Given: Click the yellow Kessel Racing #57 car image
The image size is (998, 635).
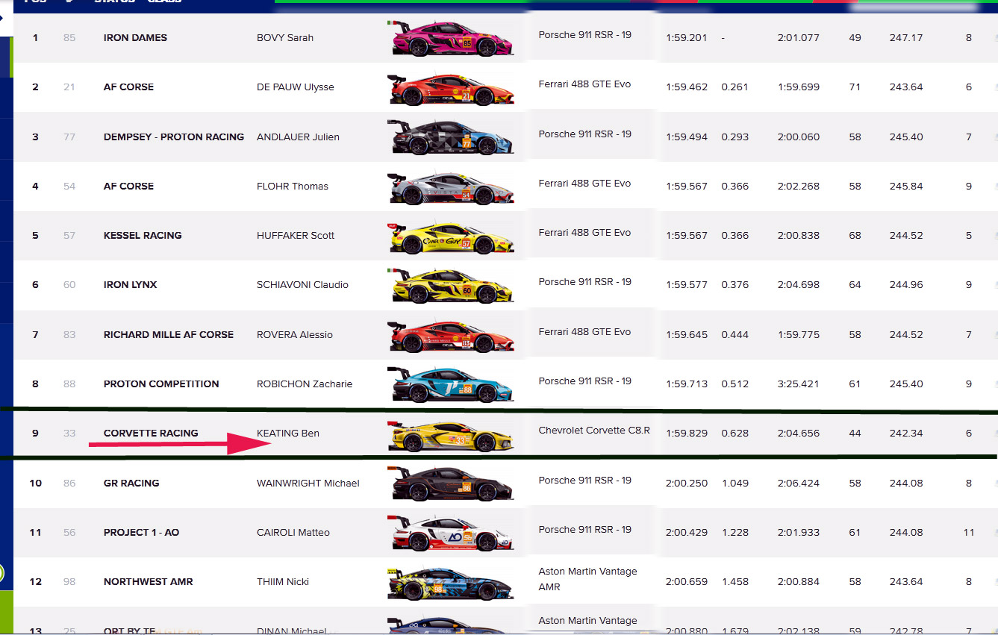Looking at the screenshot, I should click(x=450, y=237).
